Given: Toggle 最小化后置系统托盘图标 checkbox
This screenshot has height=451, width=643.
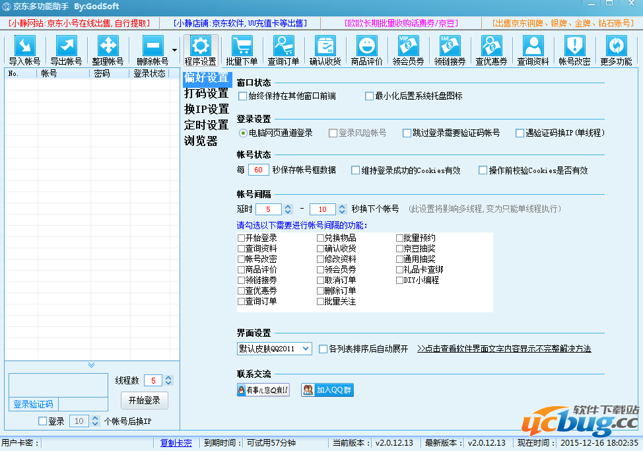Looking at the screenshot, I should click(x=370, y=96).
